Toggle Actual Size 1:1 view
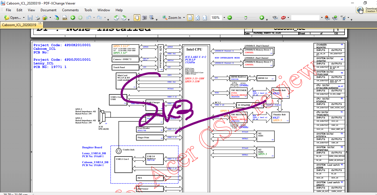Image resolution: width=377 pixels, height=195 pixels. coord(190,18)
